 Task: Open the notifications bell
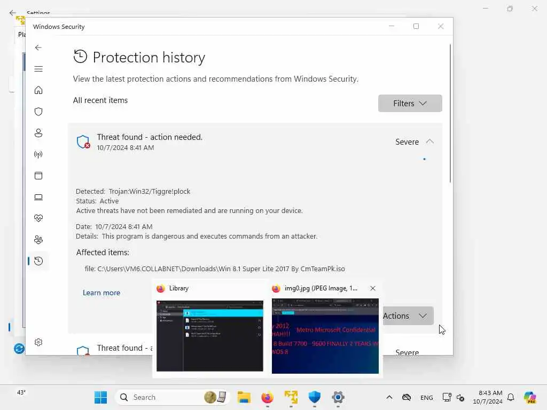(511, 397)
